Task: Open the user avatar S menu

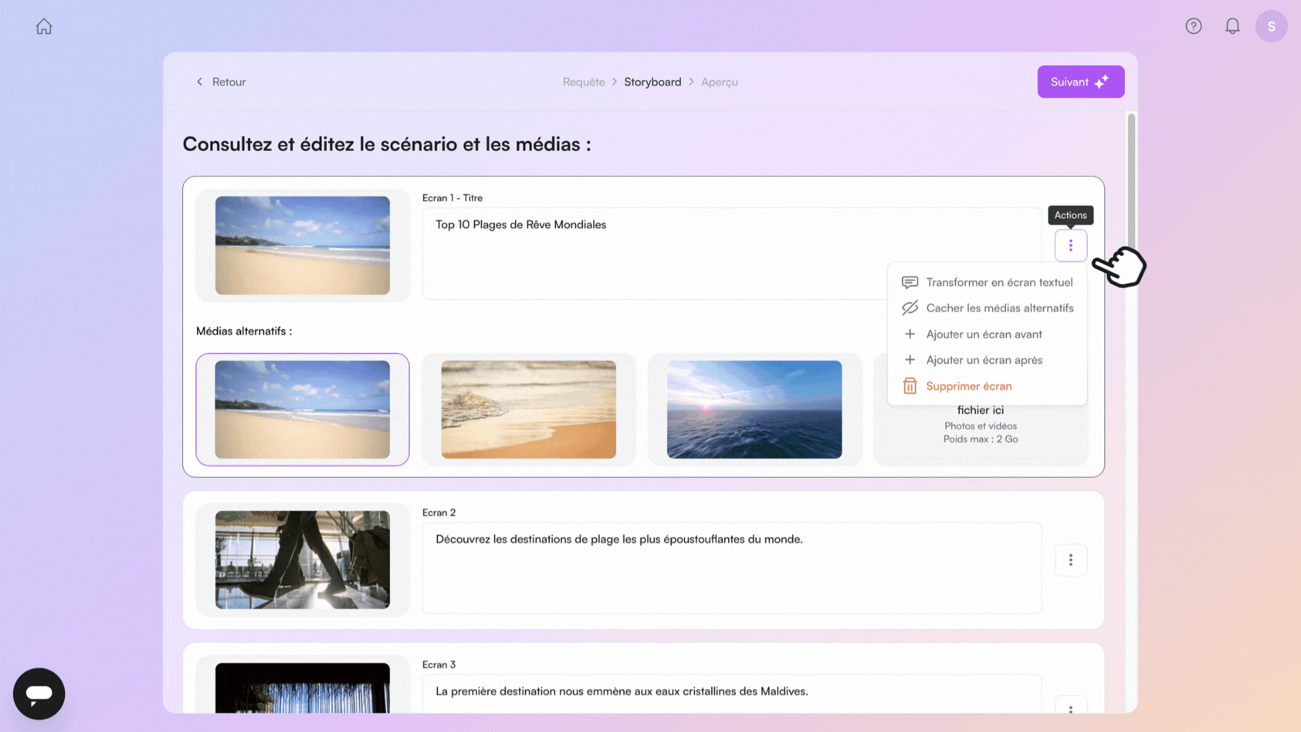Action: [x=1271, y=26]
